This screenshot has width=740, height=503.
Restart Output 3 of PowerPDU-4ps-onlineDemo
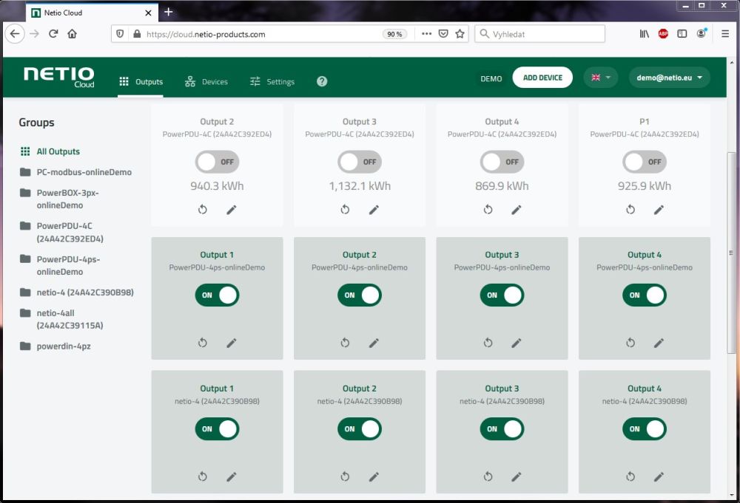(x=488, y=343)
